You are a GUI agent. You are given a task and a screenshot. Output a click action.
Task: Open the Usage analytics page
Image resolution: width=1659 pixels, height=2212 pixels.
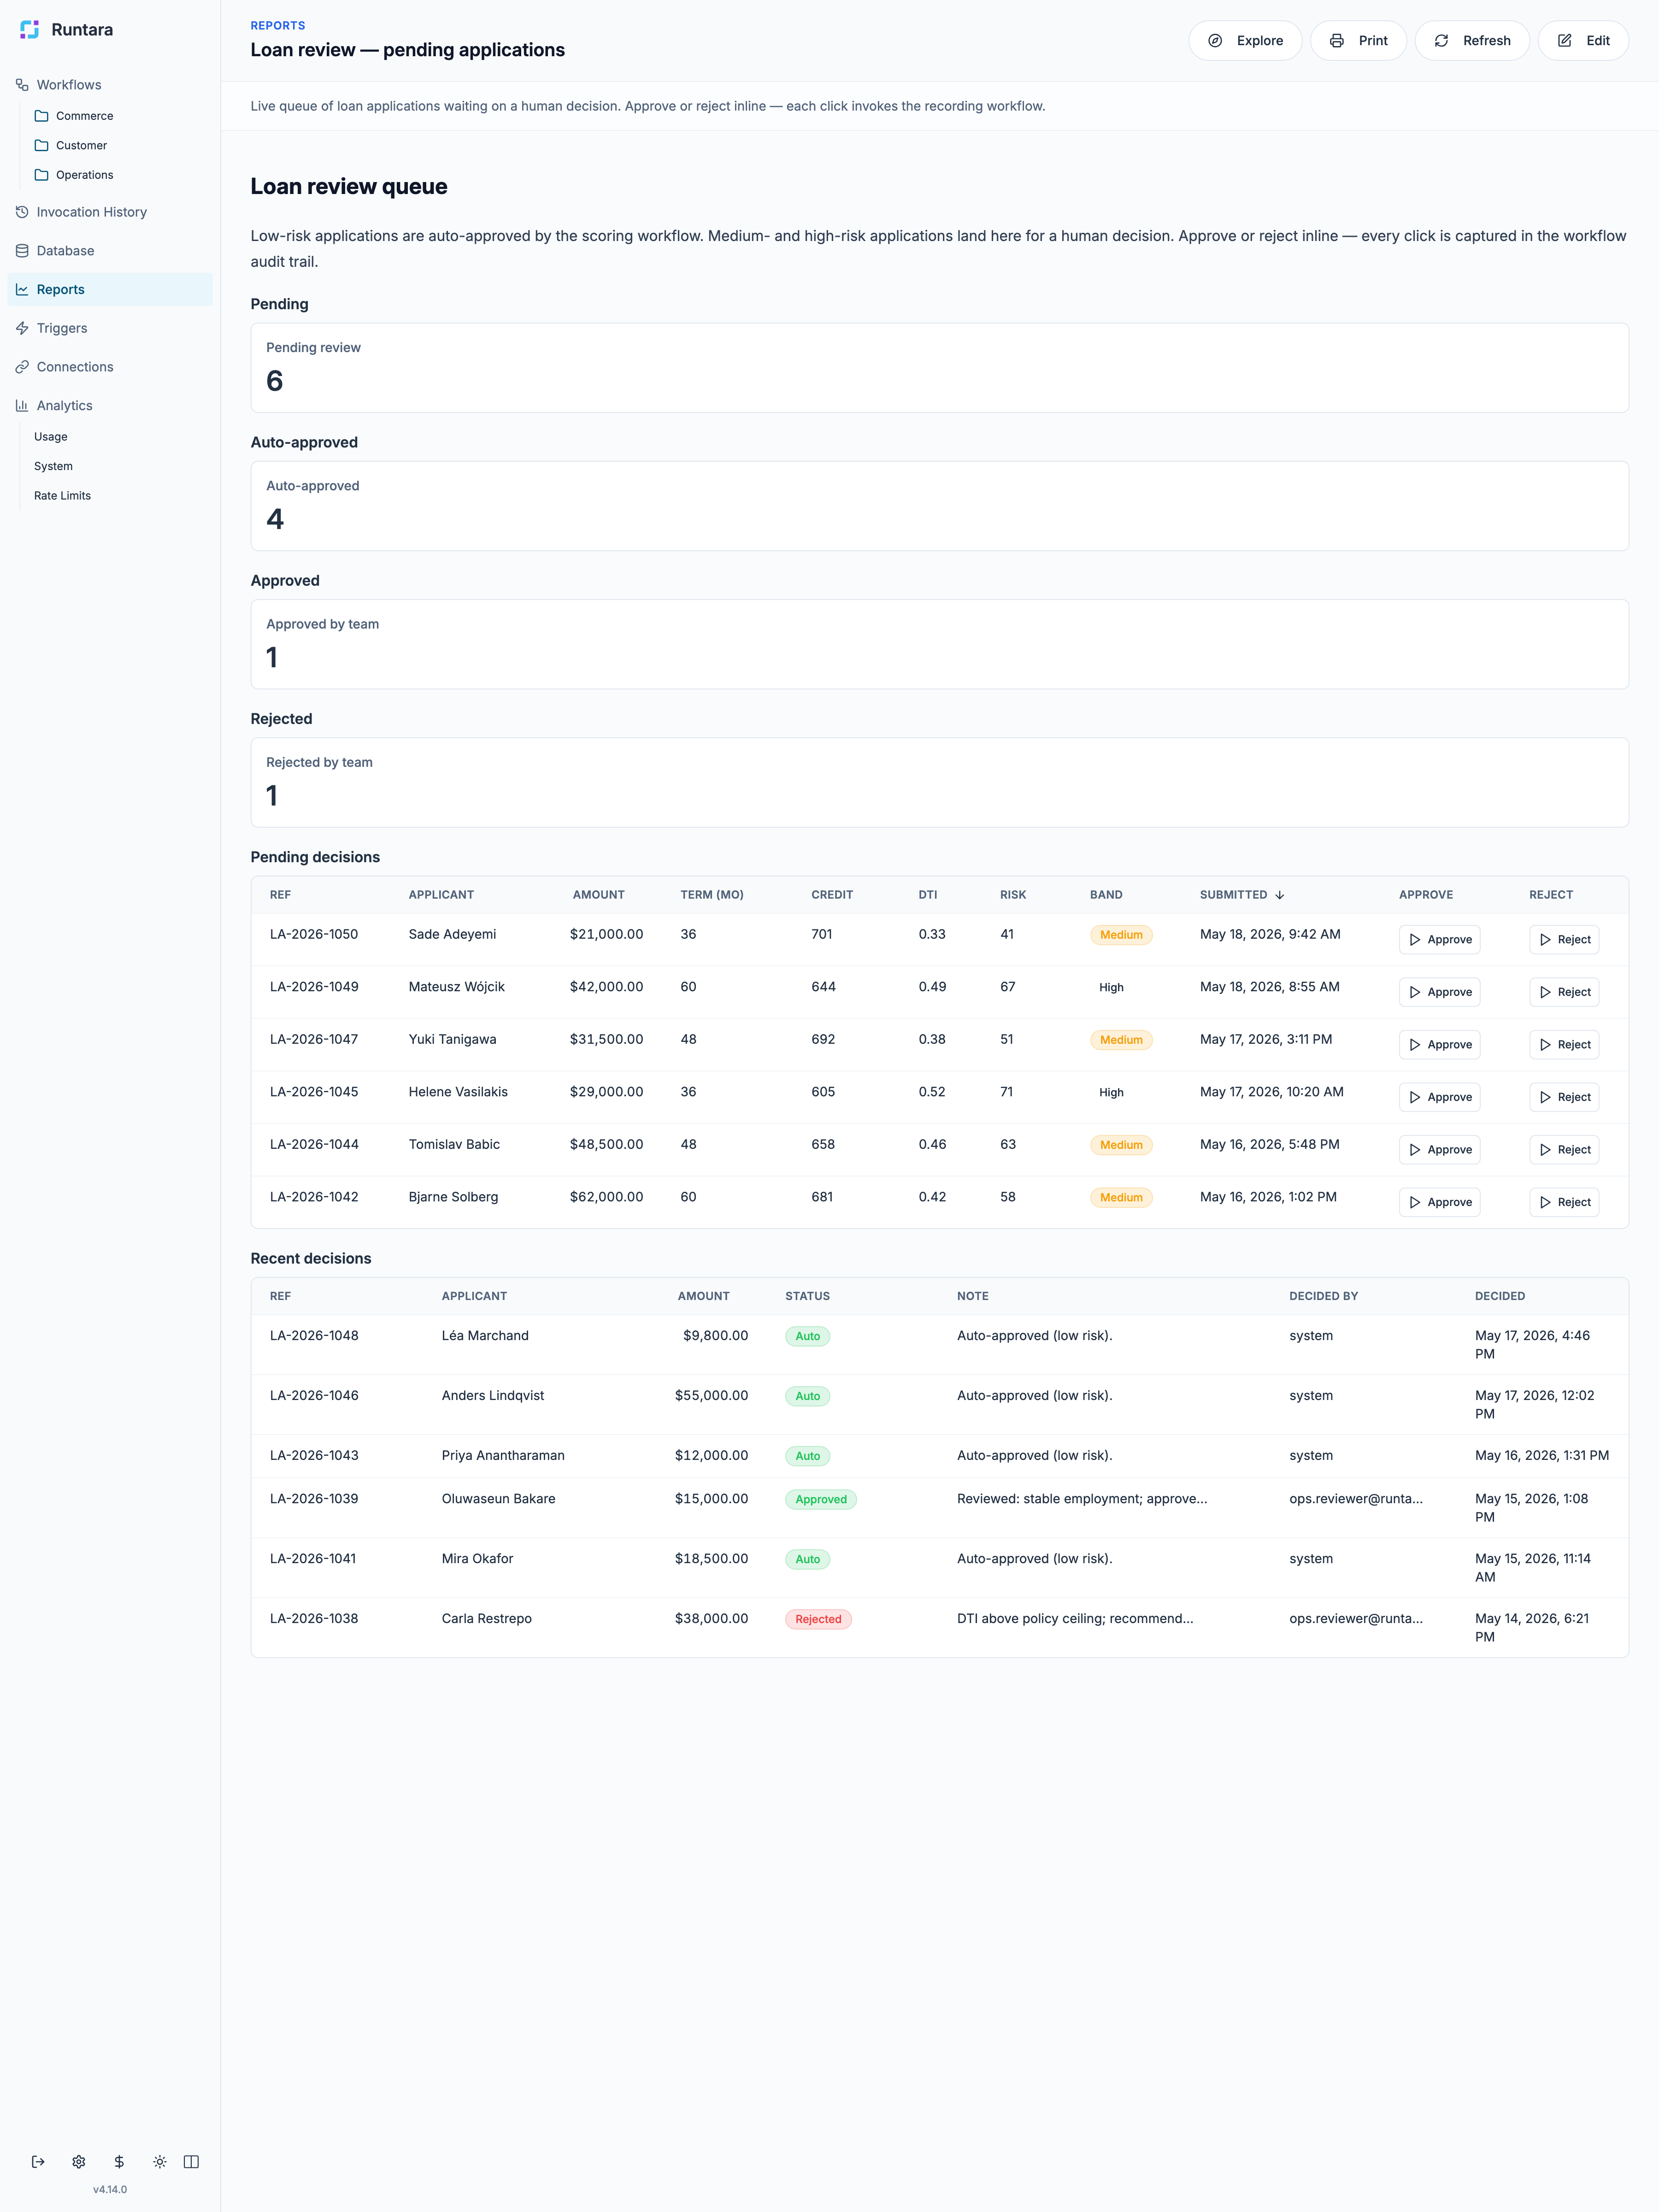click(51, 437)
